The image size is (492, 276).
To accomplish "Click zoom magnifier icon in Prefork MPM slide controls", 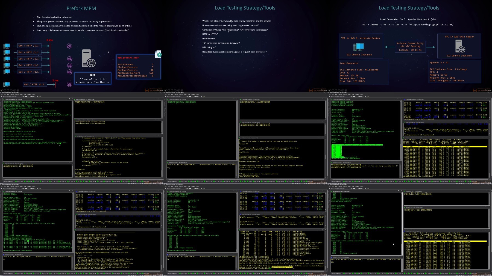I will (x=14, y=90).
